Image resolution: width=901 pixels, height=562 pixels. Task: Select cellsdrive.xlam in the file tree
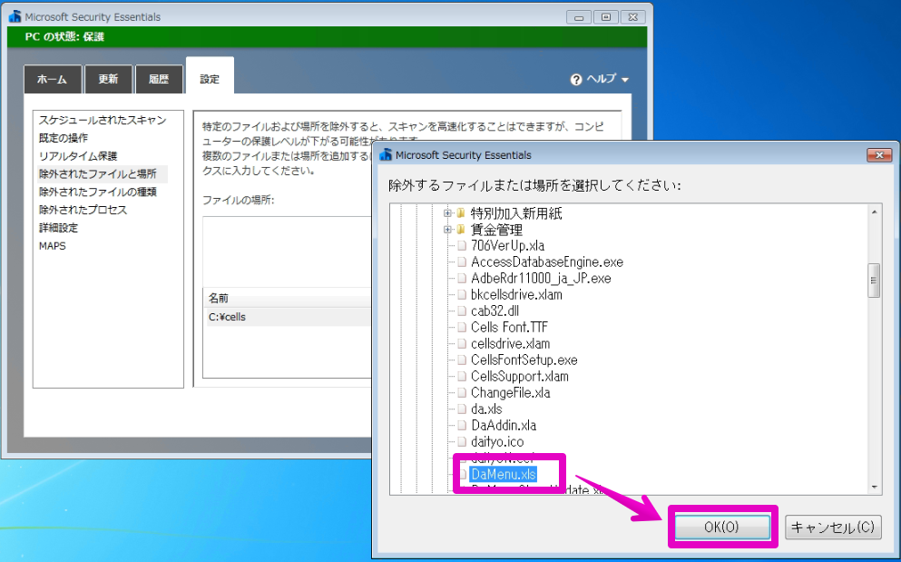pyautogui.click(x=510, y=344)
